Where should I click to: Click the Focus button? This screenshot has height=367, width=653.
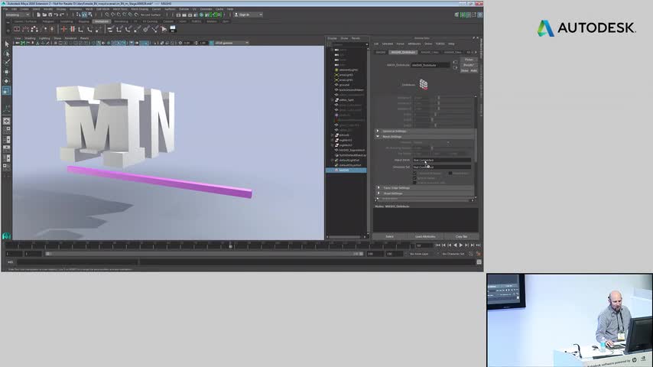(469, 60)
